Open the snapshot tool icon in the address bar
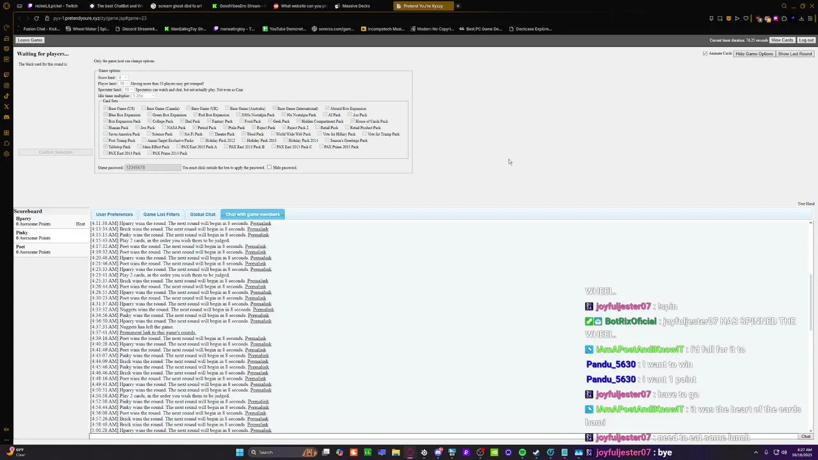 [720, 19]
